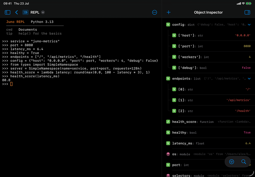Open the REPL title dropdown arrow
This screenshot has height=177, width=255.
coord(43,12)
